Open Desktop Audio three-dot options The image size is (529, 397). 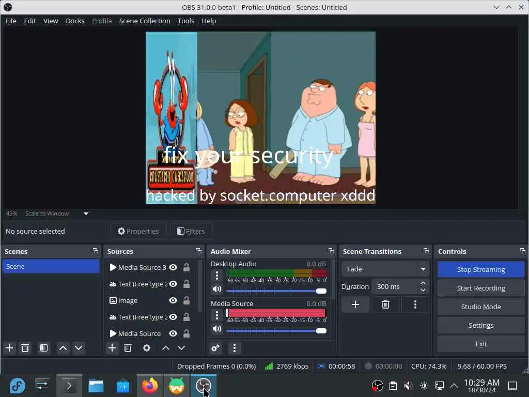pos(217,276)
